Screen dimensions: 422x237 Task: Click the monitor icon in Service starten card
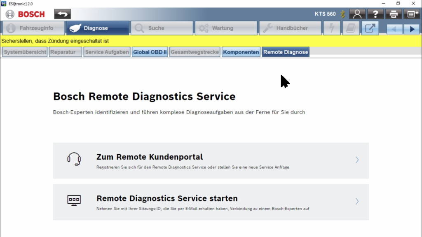click(x=74, y=200)
